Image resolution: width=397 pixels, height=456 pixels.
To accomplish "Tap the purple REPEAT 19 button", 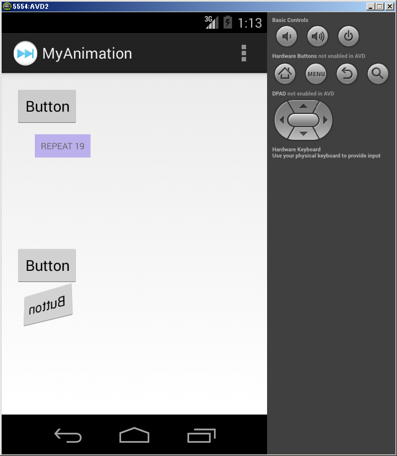I will [x=62, y=146].
